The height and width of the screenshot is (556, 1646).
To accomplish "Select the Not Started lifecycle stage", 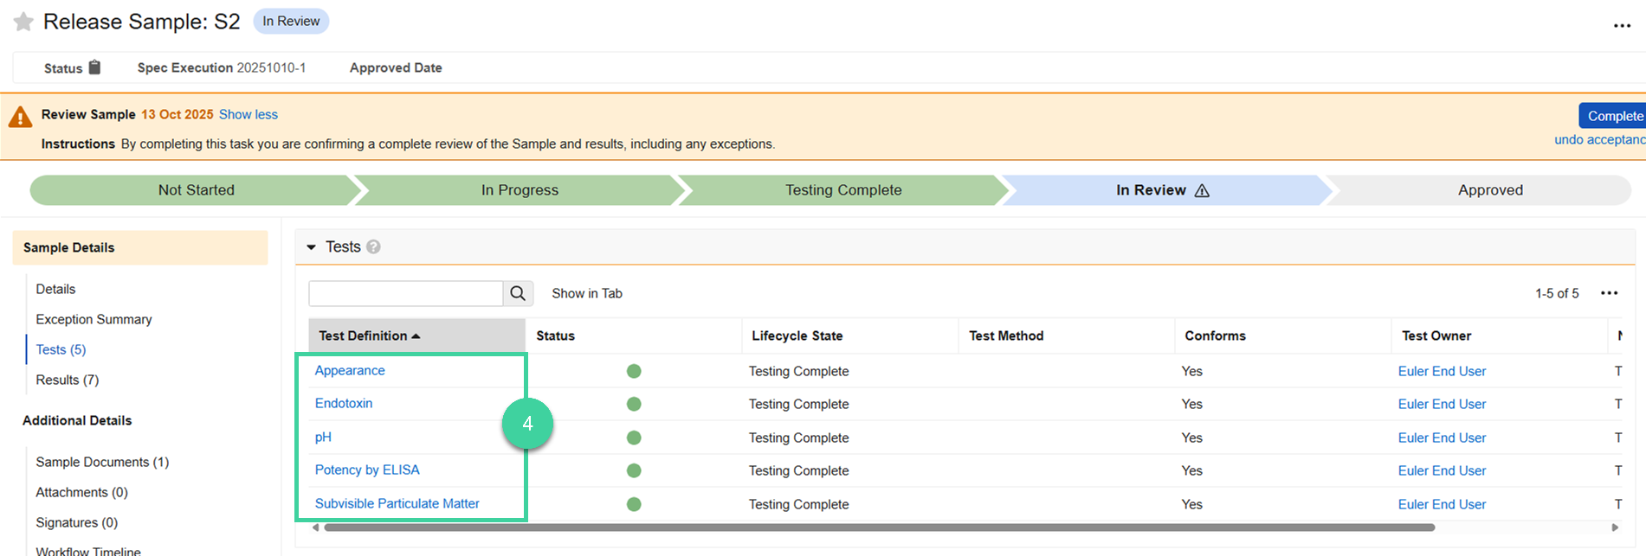I will (196, 190).
